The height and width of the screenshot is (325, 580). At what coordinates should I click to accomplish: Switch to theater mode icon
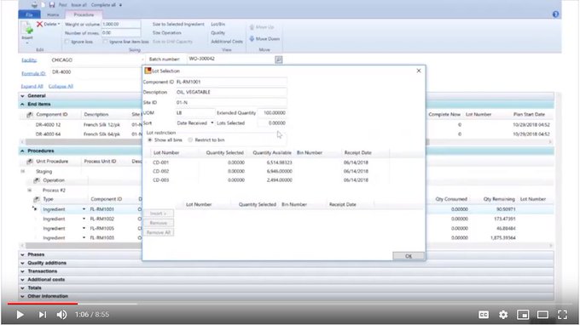[542, 314]
